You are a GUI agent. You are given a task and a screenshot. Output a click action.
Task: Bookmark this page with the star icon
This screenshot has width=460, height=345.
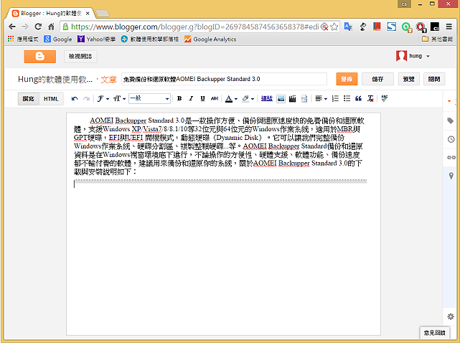(334, 27)
